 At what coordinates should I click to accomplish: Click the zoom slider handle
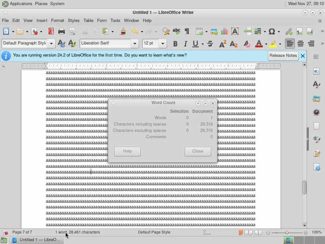(x=287, y=233)
